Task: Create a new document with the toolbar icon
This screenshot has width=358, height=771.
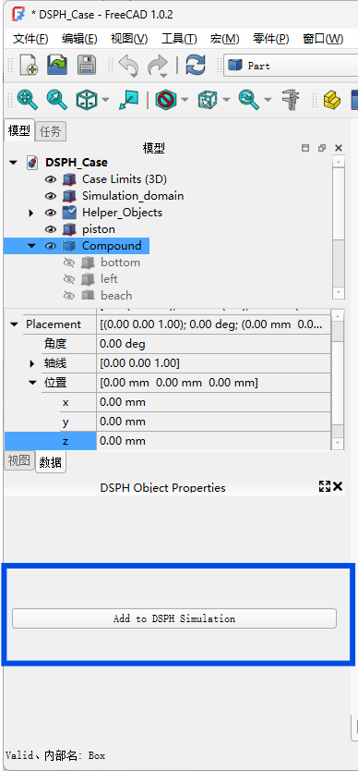Action: (29, 66)
